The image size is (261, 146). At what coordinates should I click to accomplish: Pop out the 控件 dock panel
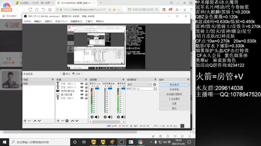click(x=188, y=79)
